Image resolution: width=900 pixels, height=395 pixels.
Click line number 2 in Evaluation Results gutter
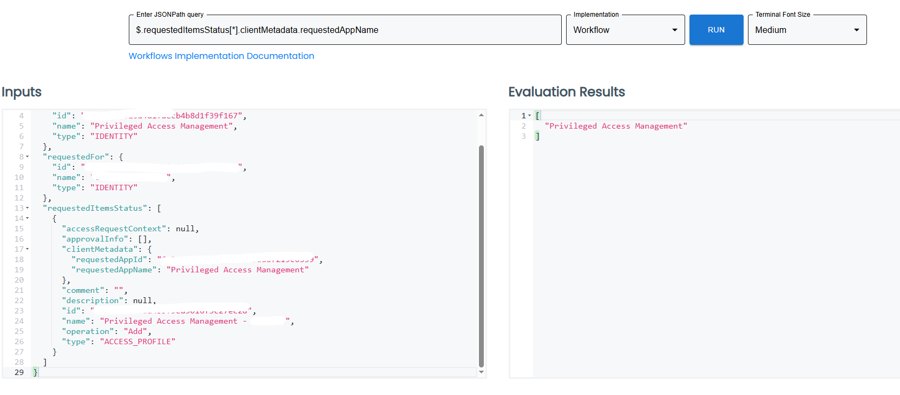tap(523, 126)
